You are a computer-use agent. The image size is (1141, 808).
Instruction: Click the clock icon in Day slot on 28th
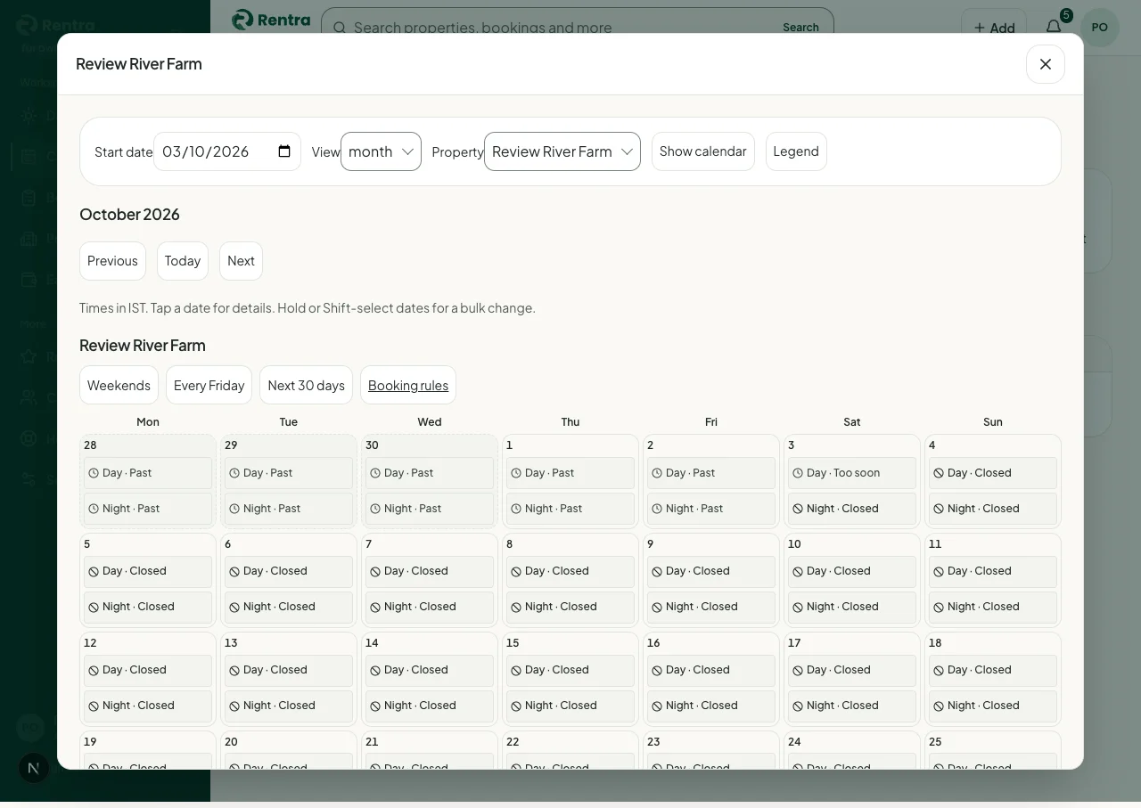point(94,473)
